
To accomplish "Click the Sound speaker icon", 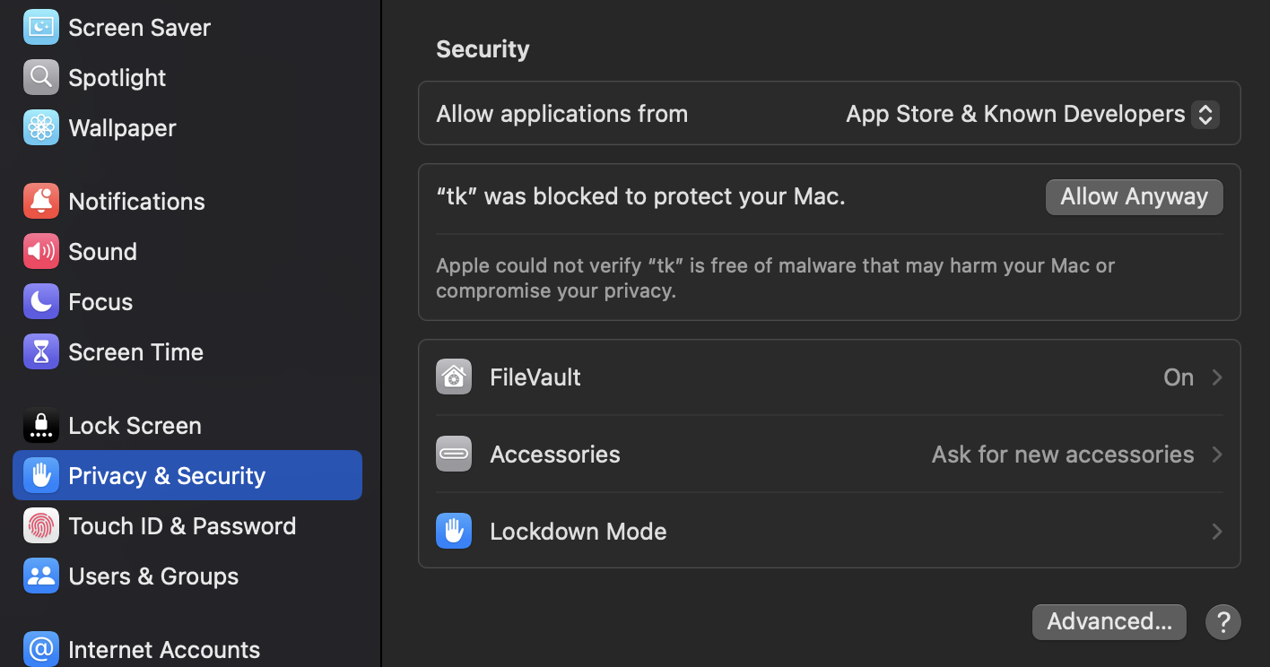I will (x=40, y=251).
